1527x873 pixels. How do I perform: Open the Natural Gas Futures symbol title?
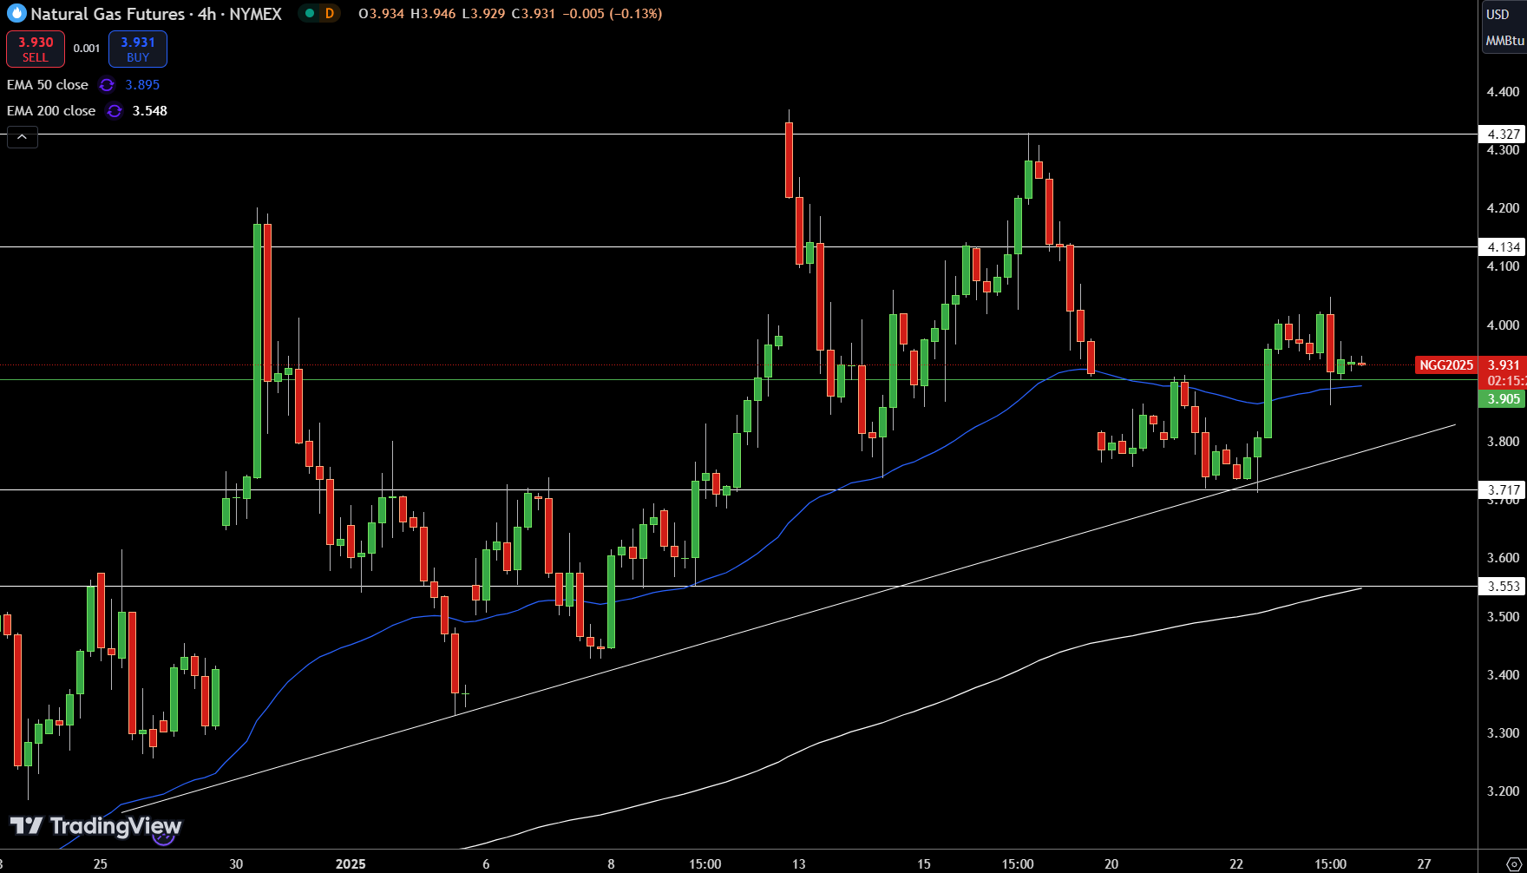pyautogui.click(x=156, y=14)
